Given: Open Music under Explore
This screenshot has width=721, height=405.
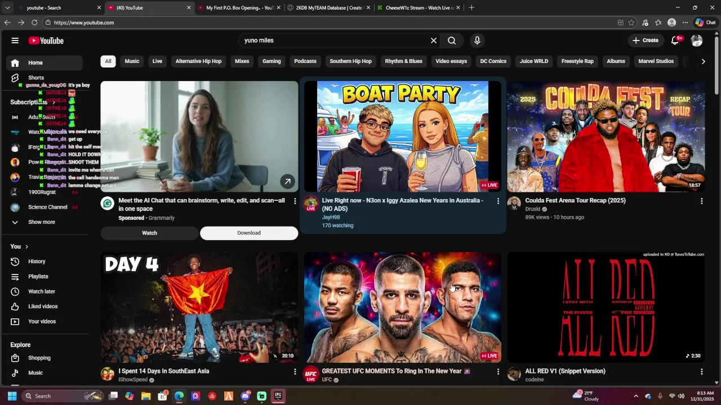Looking at the screenshot, I should (45, 372).
